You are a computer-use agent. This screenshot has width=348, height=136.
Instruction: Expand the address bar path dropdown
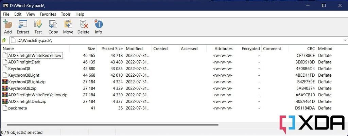[345, 40]
